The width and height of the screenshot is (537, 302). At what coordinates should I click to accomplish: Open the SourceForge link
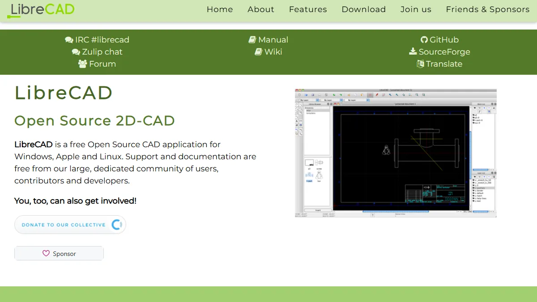click(x=439, y=52)
